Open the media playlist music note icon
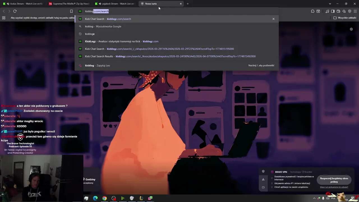The width and height of the screenshot is (359, 202). click(327, 11)
